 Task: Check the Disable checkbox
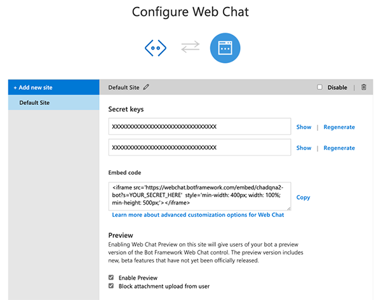[x=320, y=87]
